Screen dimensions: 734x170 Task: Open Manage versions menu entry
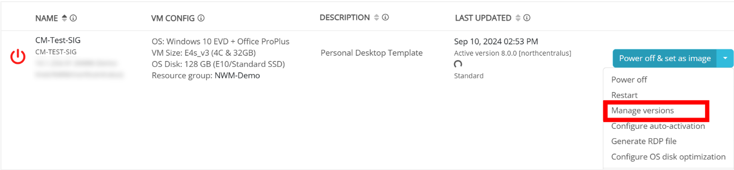(642, 111)
